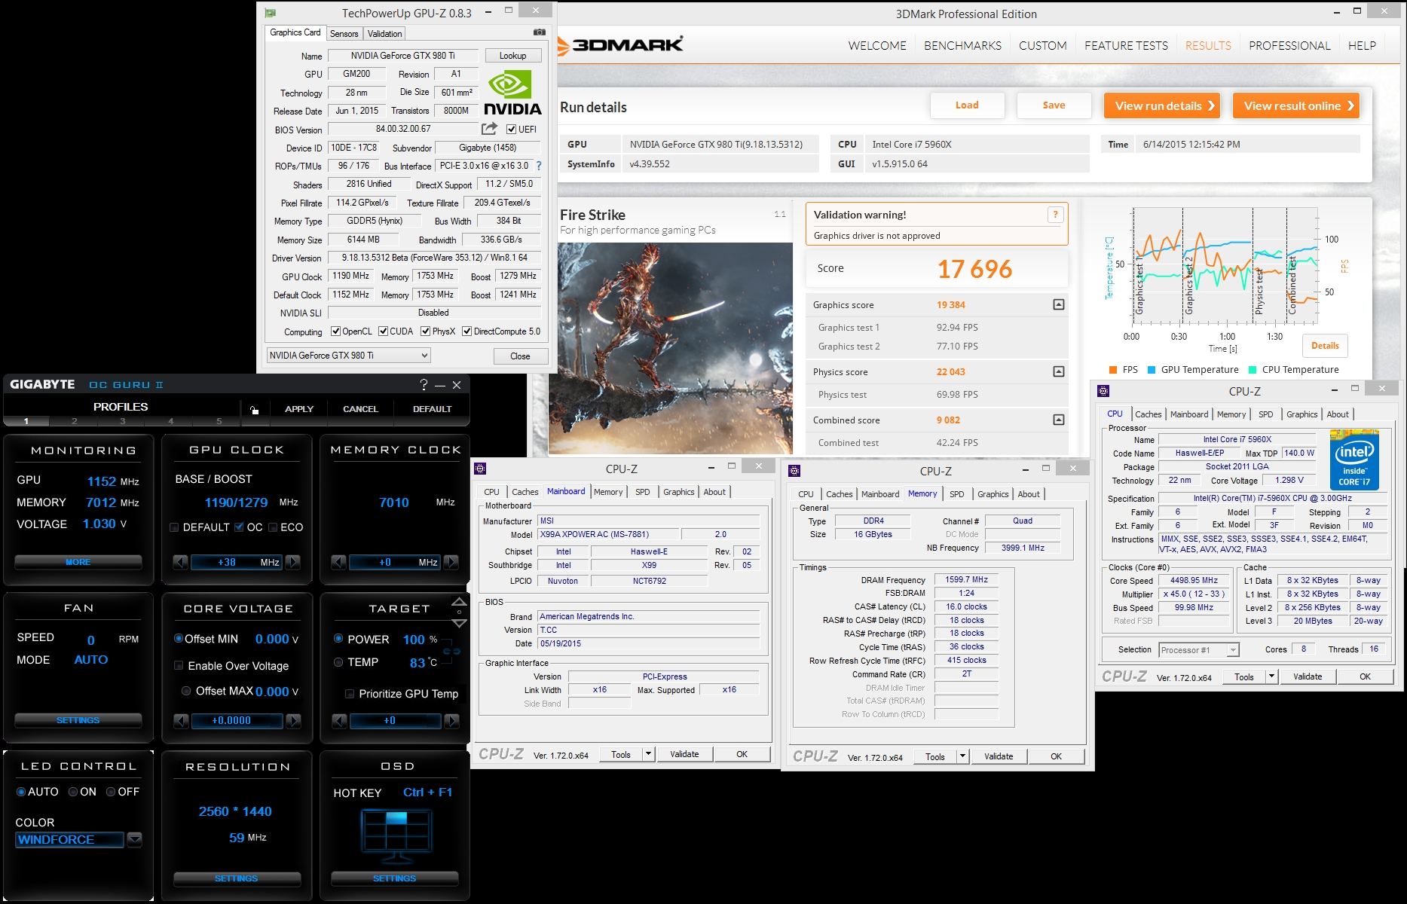Select the TEMP target radio button
1407x904 pixels.
tap(338, 662)
